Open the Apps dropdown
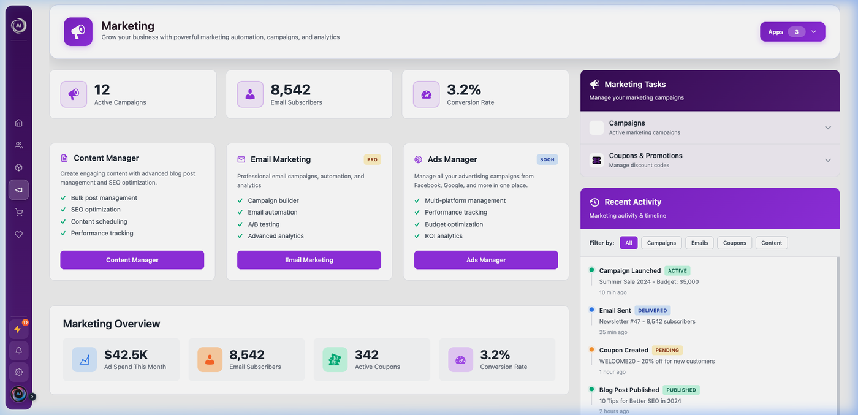Screen dimensions: 858x415 point(792,32)
